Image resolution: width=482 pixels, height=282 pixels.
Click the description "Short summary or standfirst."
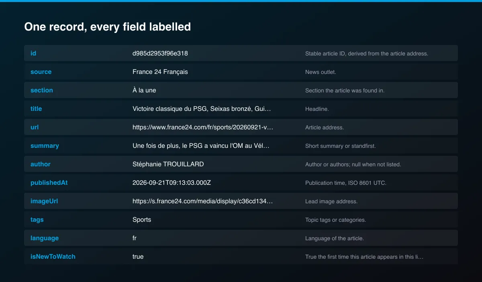coord(341,146)
